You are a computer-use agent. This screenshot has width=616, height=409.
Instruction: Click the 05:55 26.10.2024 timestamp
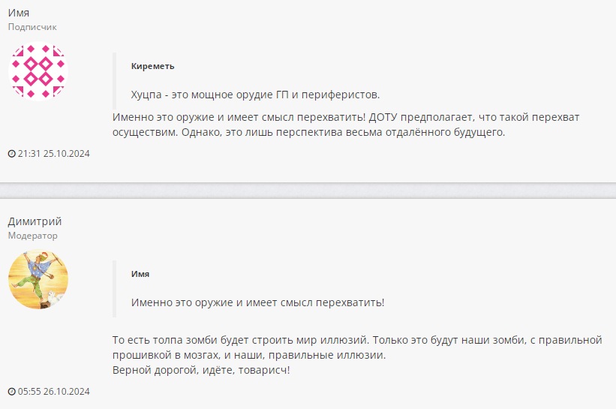(x=53, y=392)
